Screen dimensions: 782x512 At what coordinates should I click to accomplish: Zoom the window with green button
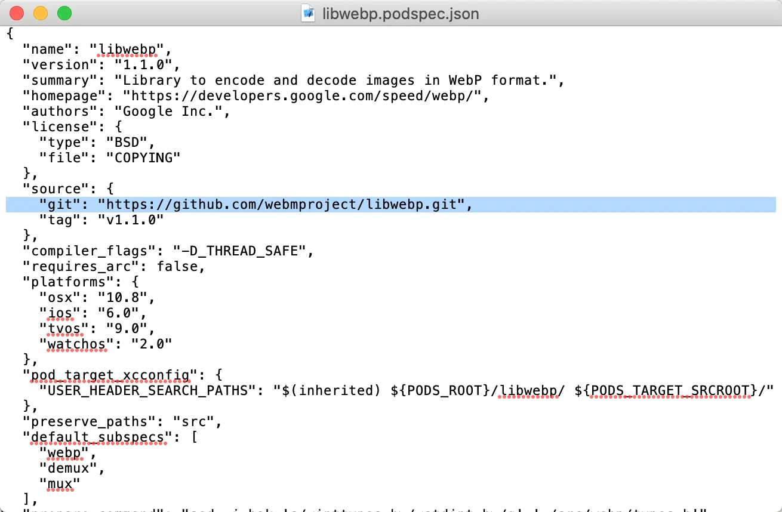pos(64,13)
